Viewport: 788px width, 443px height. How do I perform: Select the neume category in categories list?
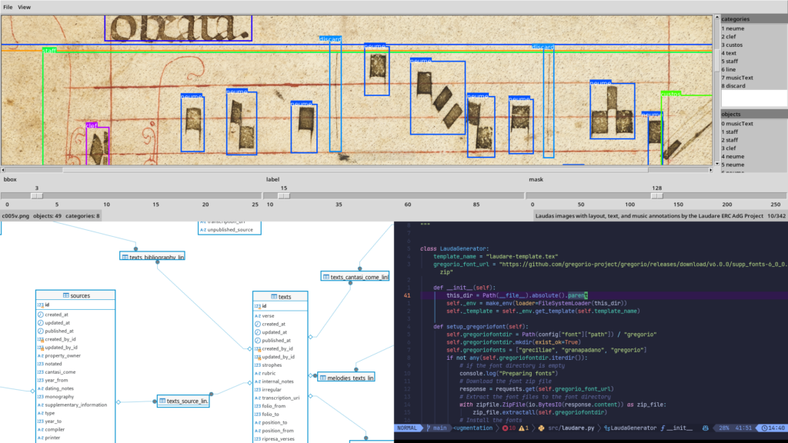[x=733, y=28]
